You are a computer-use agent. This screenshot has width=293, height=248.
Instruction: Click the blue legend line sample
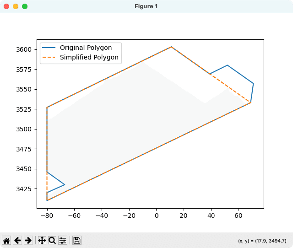coord(49,48)
